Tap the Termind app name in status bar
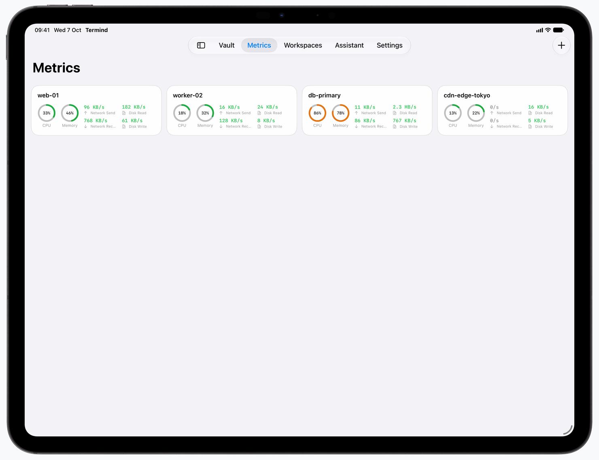The height and width of the screenshot is (460, 599). pyautogui.click(x=96, y=30)
